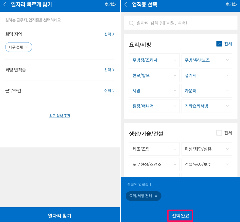
Task: Open 최근 검색 조건 link
Action: point(60,116)
